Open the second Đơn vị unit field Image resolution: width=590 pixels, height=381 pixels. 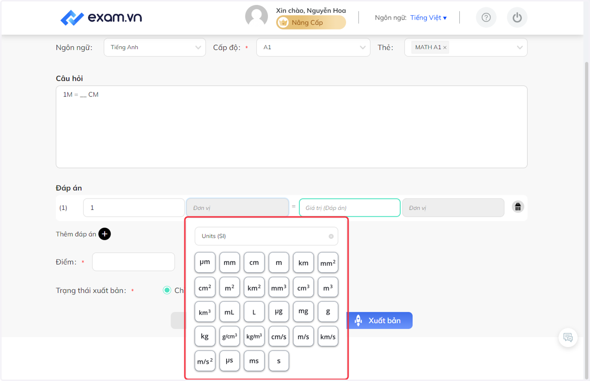pos(453,207)
